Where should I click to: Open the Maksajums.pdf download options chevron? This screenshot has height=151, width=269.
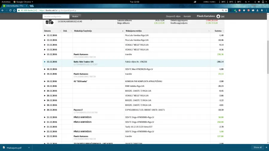click(x=29, y=148)
